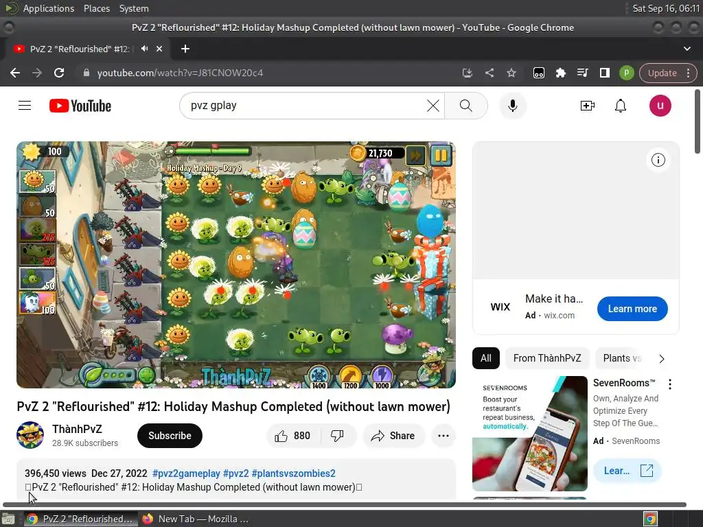
Task: Click the browser forward arrow
Action: pos(37,73)
